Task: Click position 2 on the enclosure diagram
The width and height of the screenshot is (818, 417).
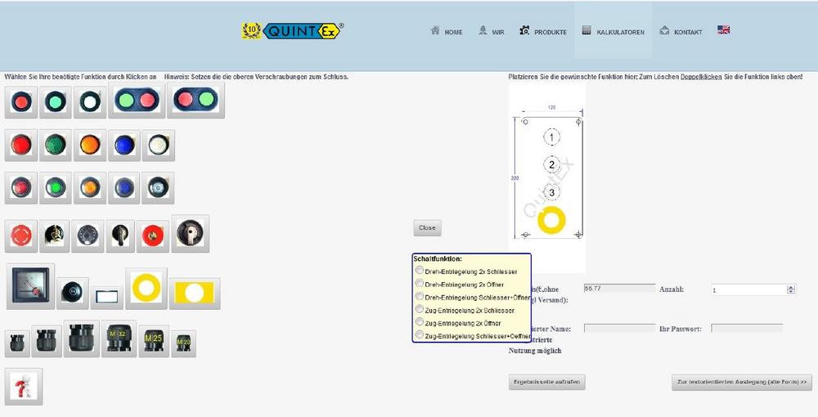Action: pos(552,164)
